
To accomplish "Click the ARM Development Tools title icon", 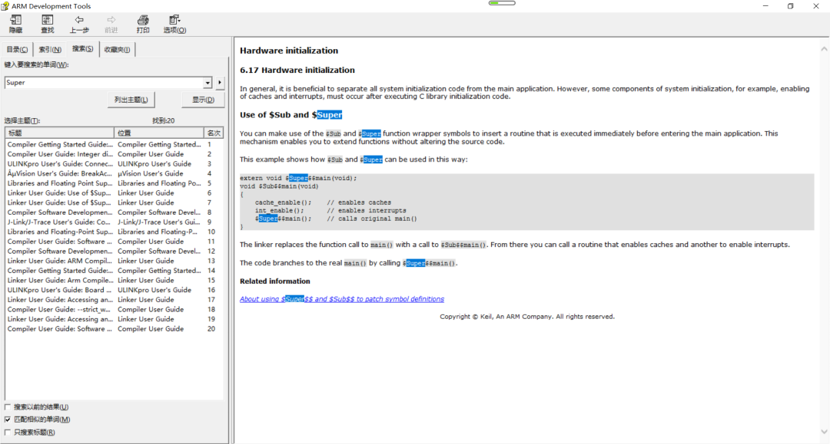I will coord(5,6).
